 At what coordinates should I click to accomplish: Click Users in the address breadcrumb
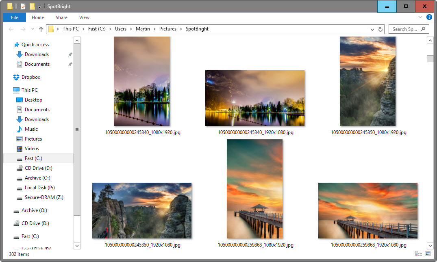pos(120,29)
